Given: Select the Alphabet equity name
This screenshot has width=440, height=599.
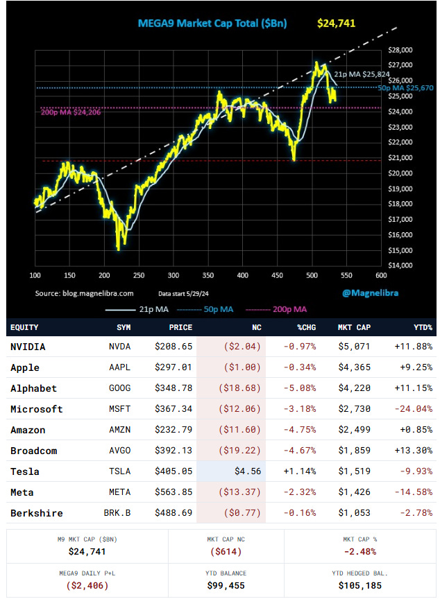Looking at the screenshot, I should 33,388.
